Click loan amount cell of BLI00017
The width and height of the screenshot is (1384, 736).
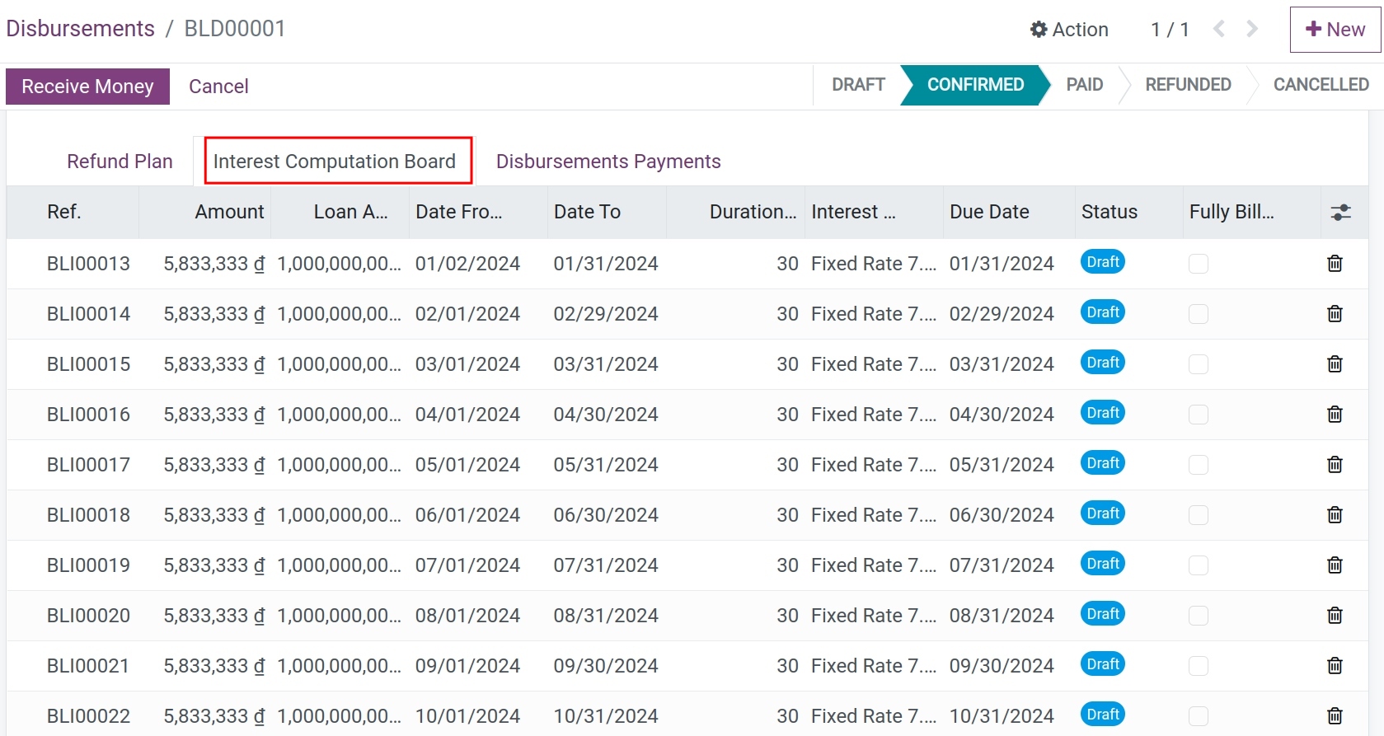coord(340,465)
